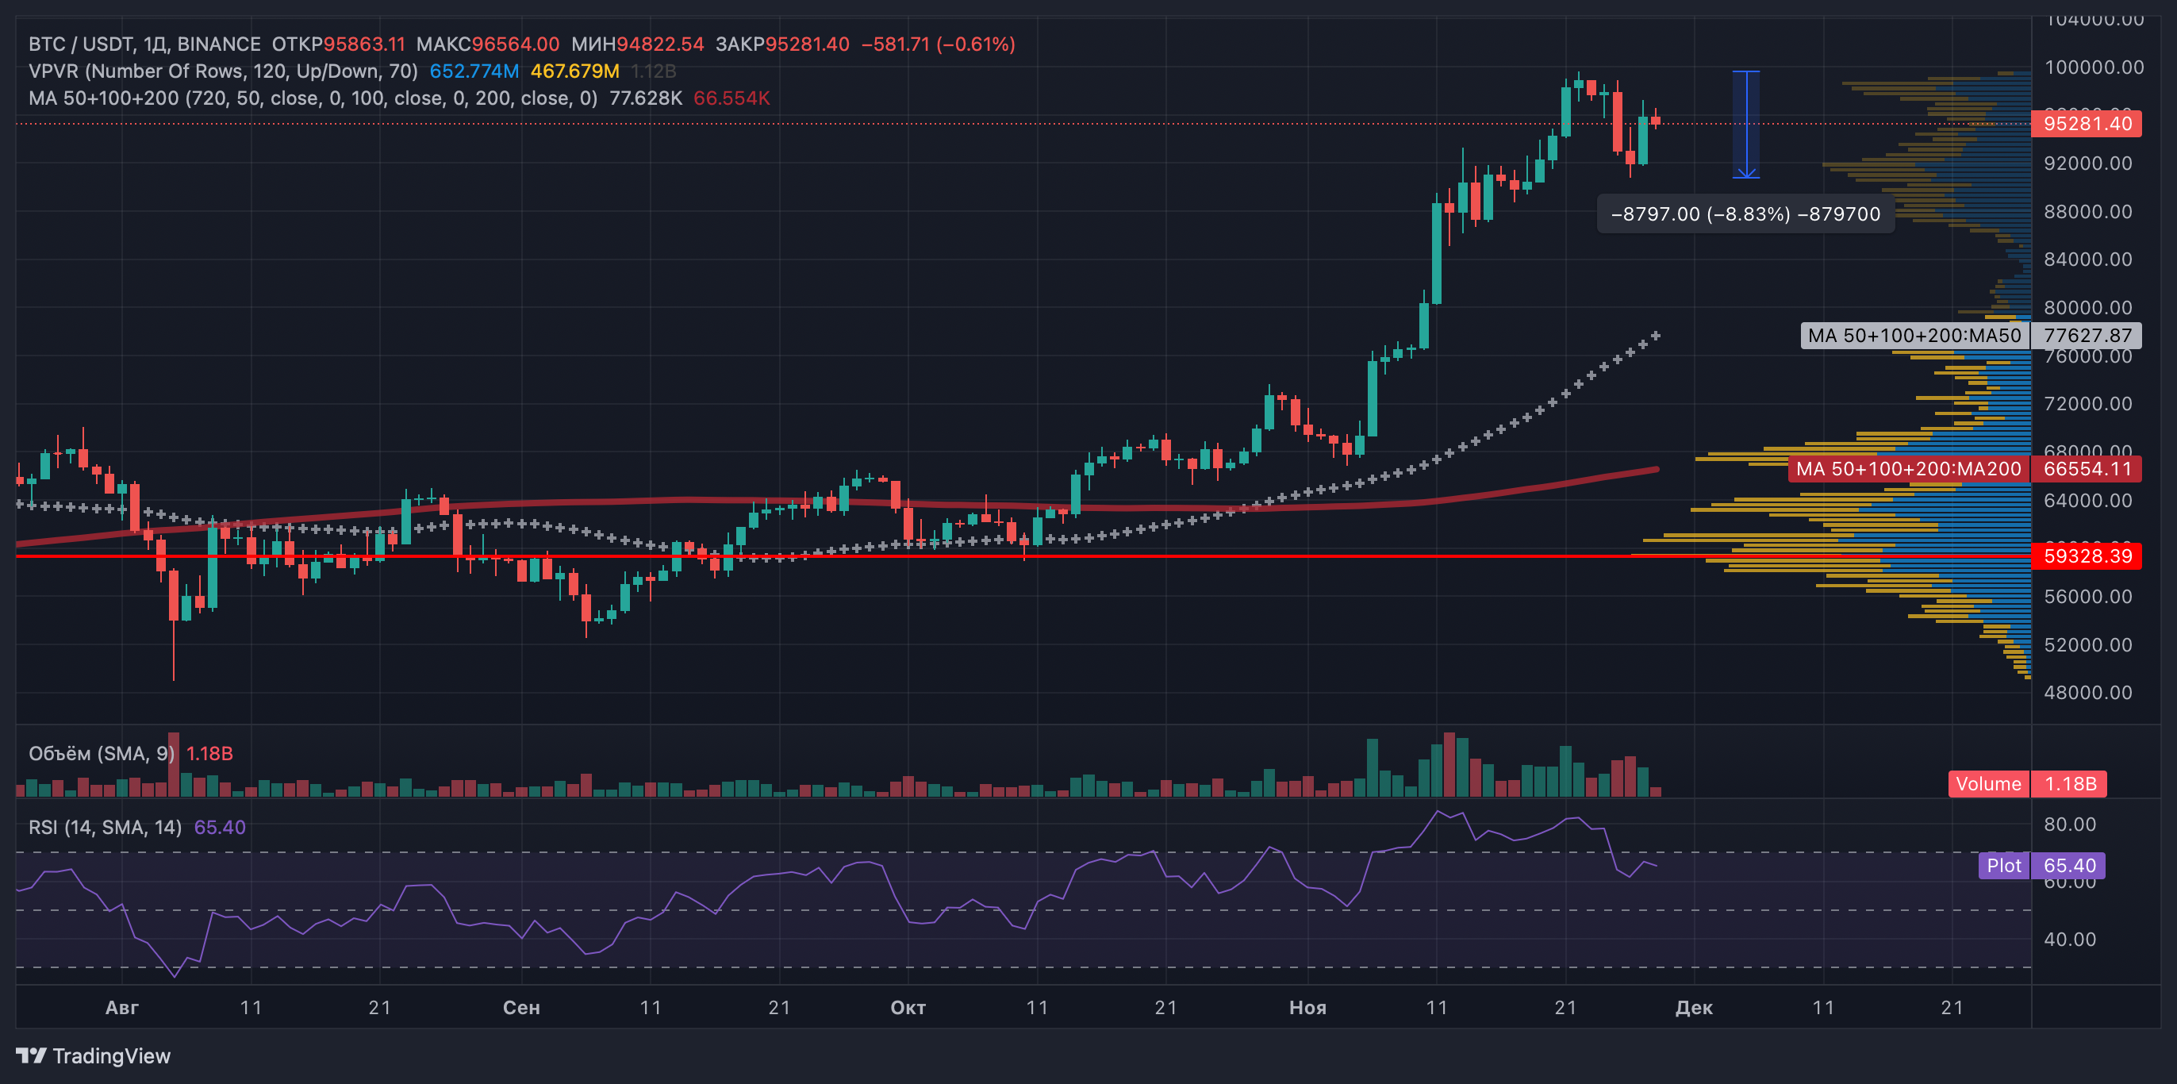
Task: Click the 84000.00 price axis label
Action: pyautogui.click(x=2087, y=259)
